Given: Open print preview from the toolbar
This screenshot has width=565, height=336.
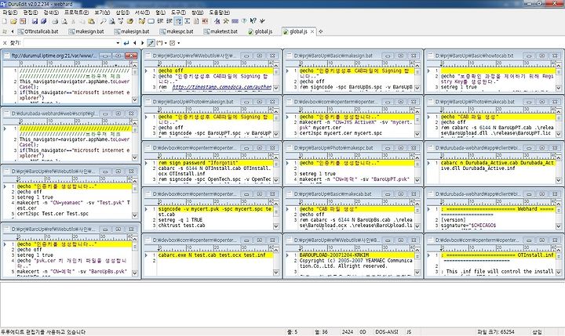Looking at the screenshot, I should pyautogui.click(x=64, y=21).
